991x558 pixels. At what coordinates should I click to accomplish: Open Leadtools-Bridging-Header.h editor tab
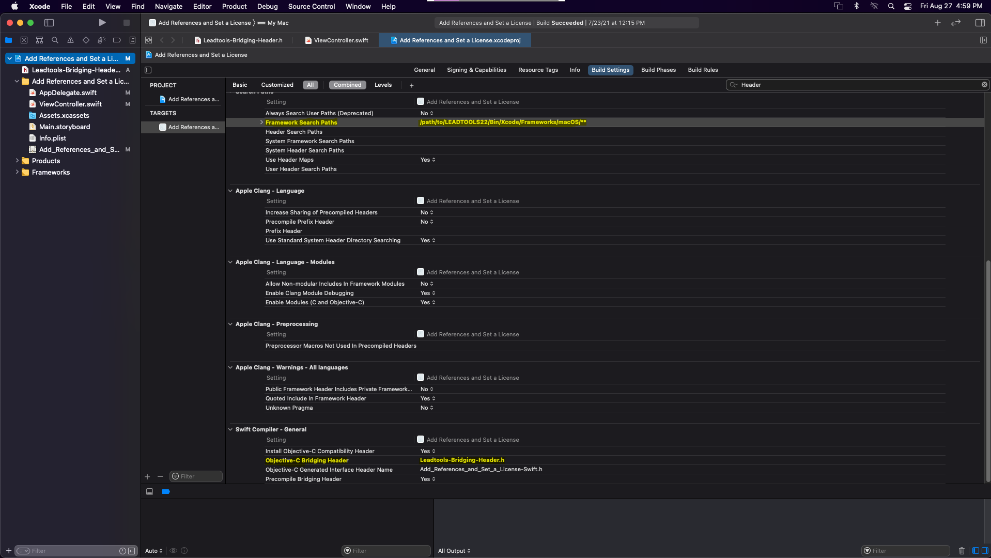click(238, 40)
